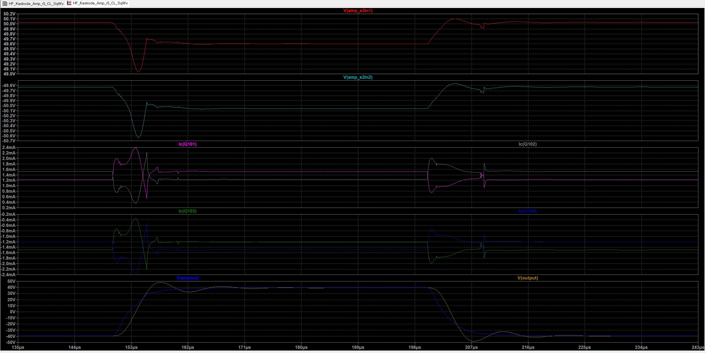The width and height of the screenshot is (705, 353).
Task: Click the 2.4mA vertical axis label
Action: tap(9, 147)
